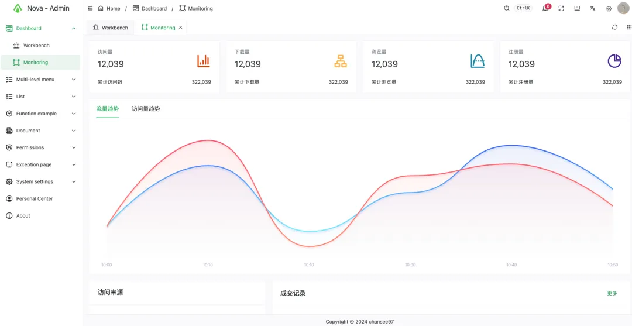The image size is (632, 326).
Task: Close the Monitoring tab
Action: click(181, 28)
